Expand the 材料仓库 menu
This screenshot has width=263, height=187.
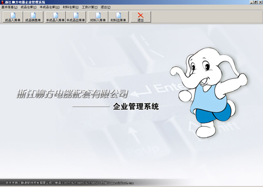click(x=71, y=7)
